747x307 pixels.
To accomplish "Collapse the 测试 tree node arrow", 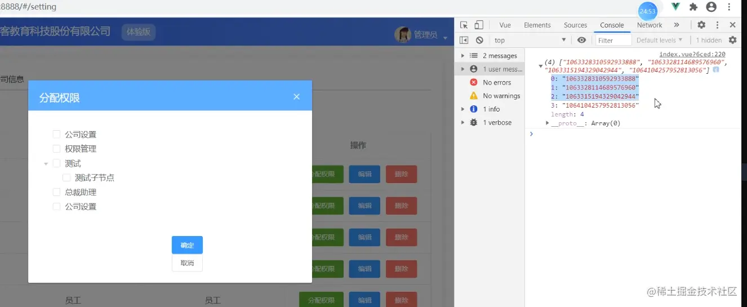I will (46, 164).
